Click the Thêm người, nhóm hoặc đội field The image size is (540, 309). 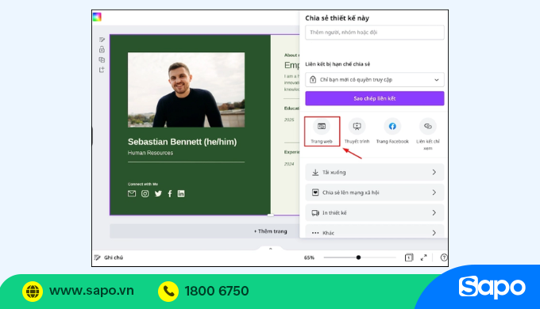(x=375, y=32)
